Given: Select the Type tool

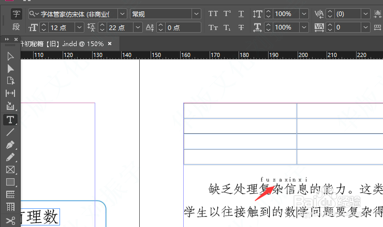Looking at the screenshot, I should coord(10,120).
